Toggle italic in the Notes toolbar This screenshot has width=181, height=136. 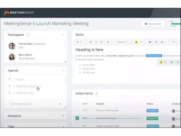pos(96,42)
